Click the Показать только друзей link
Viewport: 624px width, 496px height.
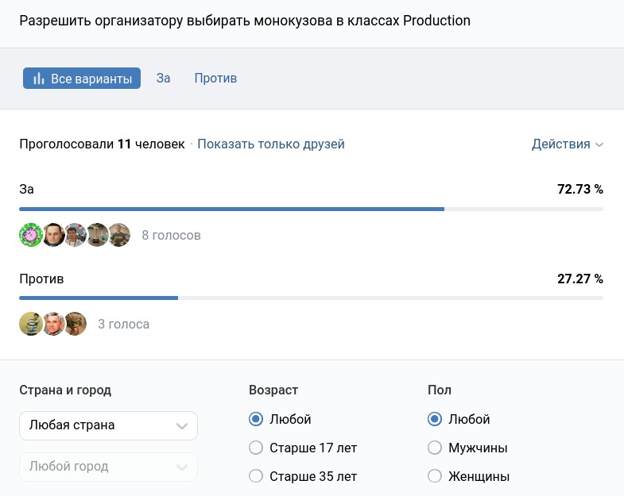[x=271, y=144]
